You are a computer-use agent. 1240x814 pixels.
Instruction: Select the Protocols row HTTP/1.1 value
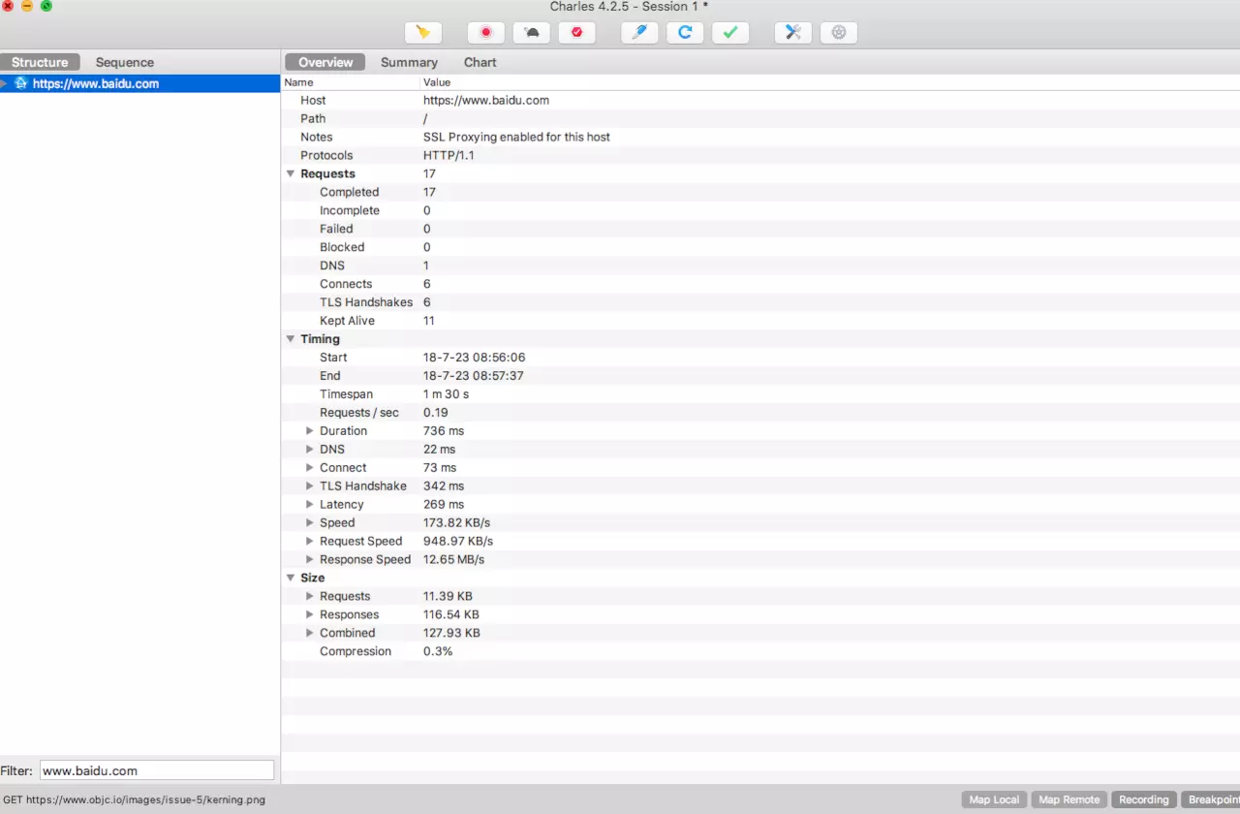click(449, 156)
